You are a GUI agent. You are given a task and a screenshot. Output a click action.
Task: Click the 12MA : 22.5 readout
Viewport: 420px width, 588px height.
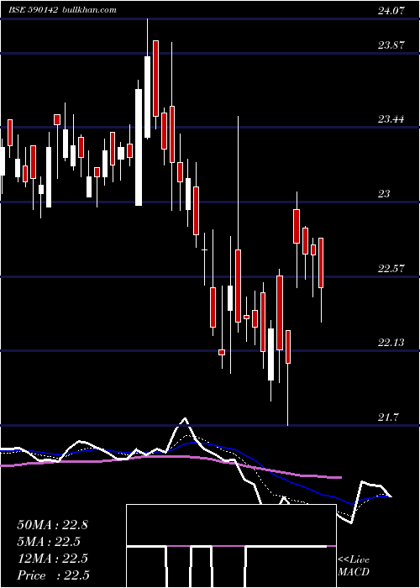pos(52,559)
